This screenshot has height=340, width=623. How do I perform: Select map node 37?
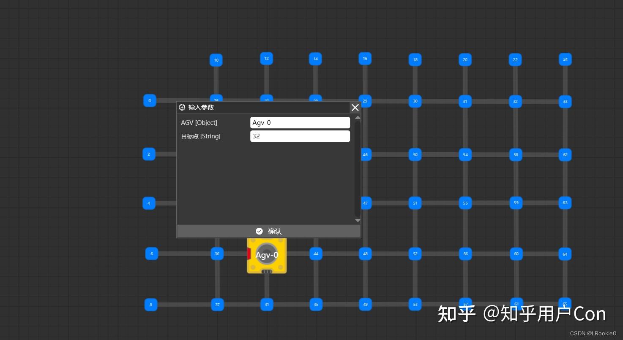pyautogui.click(x=217, y=304)
